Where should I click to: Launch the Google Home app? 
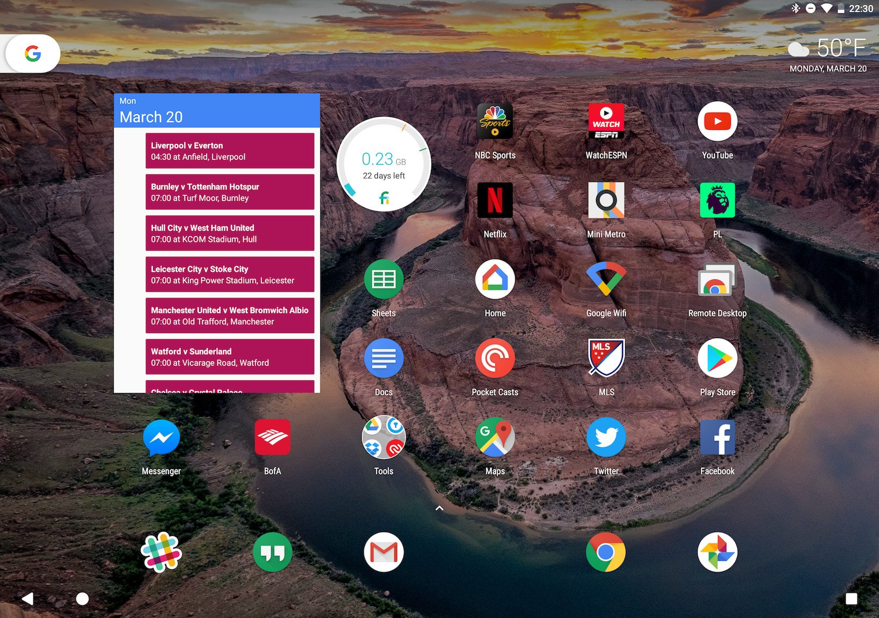coord(495,279)
